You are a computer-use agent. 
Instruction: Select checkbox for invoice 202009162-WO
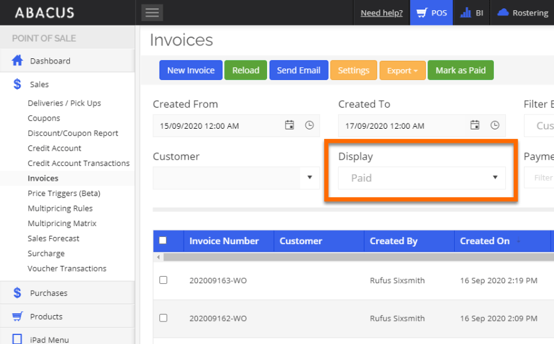[163, 318]
